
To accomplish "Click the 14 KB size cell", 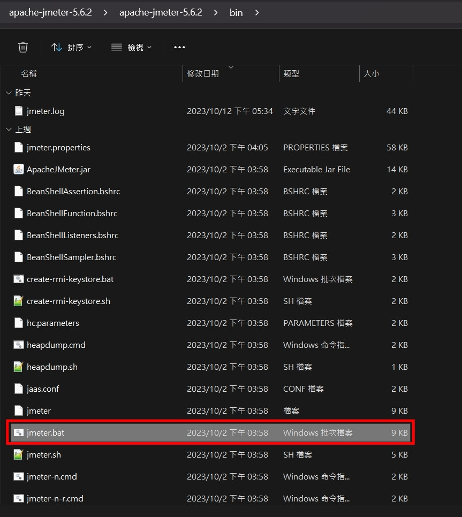I will [397, 170].
